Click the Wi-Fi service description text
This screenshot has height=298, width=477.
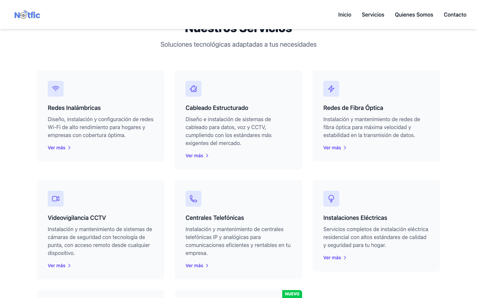(101, 127)
